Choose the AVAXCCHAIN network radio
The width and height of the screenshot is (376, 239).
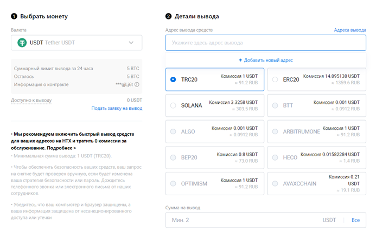275,183
